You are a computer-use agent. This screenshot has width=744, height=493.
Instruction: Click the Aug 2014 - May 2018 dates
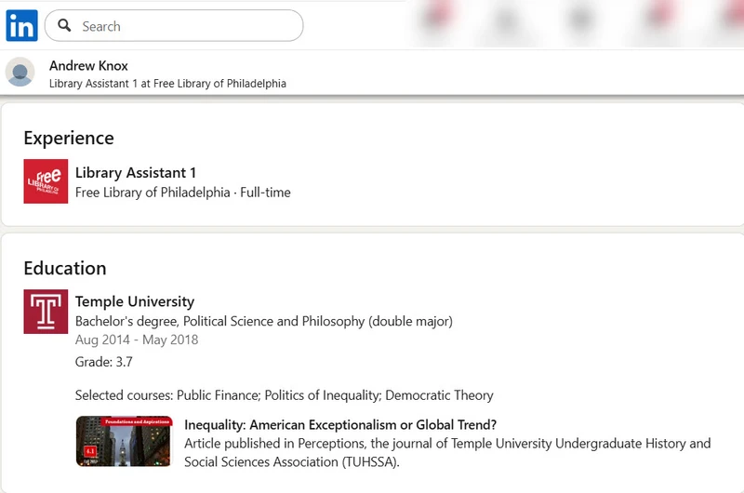point(137,340)
